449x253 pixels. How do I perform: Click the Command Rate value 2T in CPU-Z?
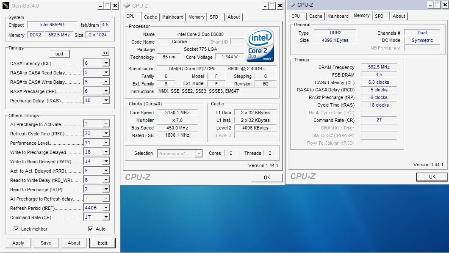click(x=379, y=120)
